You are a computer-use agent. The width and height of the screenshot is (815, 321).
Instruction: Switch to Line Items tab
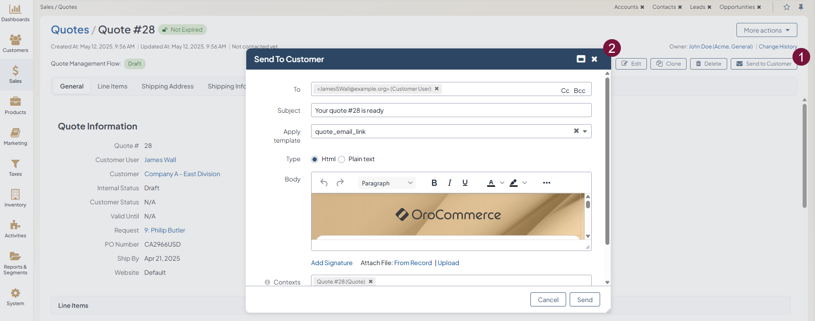click(113, 86)
